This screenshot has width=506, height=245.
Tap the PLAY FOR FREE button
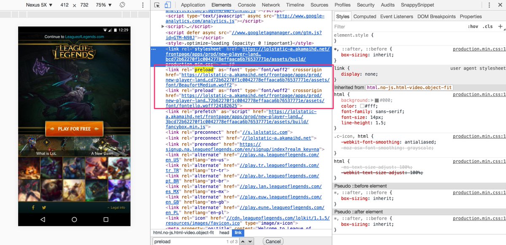[x=74, y=129]
